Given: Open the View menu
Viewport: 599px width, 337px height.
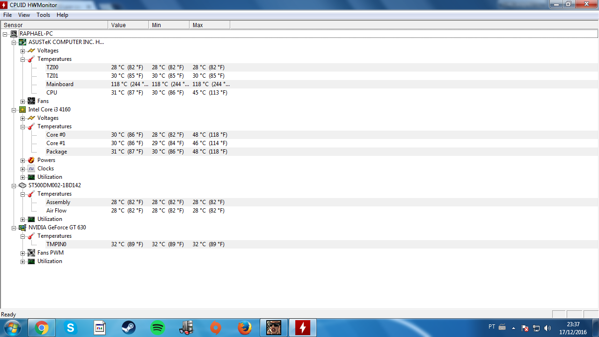Looking at the screenshot, I should [24, 15].
